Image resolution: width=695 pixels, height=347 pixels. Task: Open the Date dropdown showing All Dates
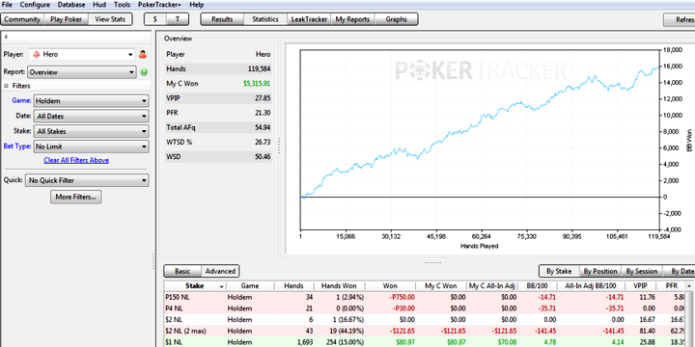[91, 117]
